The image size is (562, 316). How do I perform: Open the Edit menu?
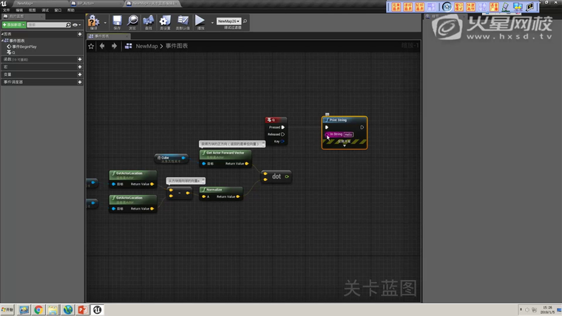point(19,10)
